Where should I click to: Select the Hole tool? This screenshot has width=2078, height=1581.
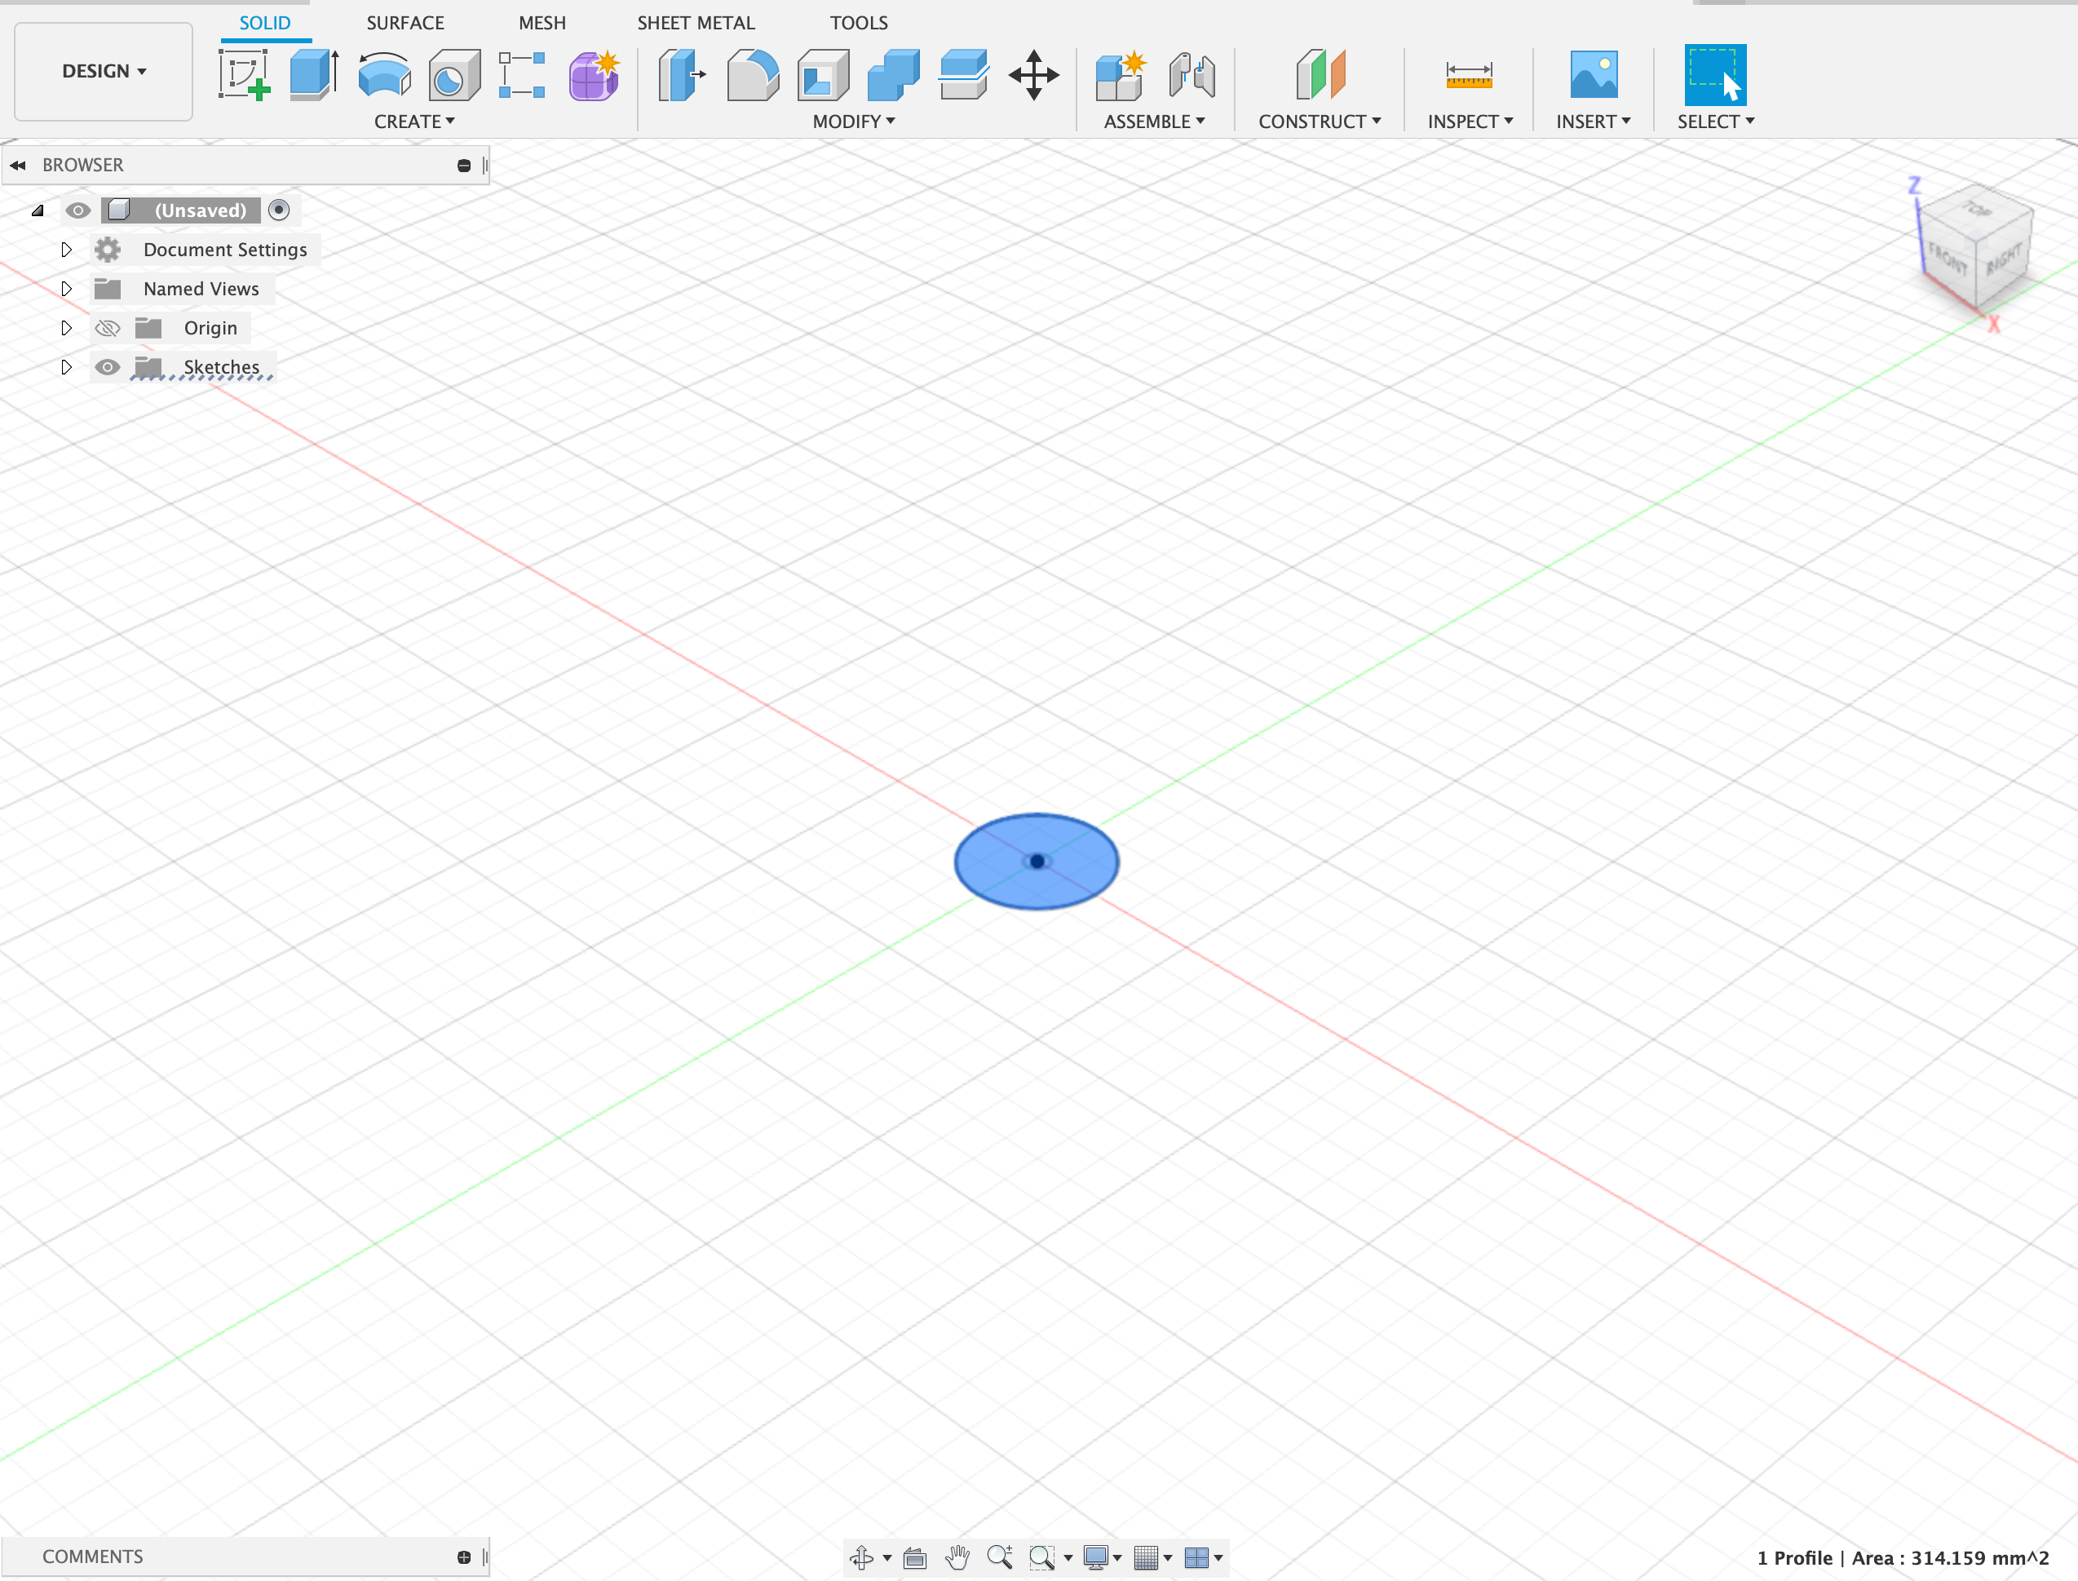pyautogui.click(x=454, y=74)
